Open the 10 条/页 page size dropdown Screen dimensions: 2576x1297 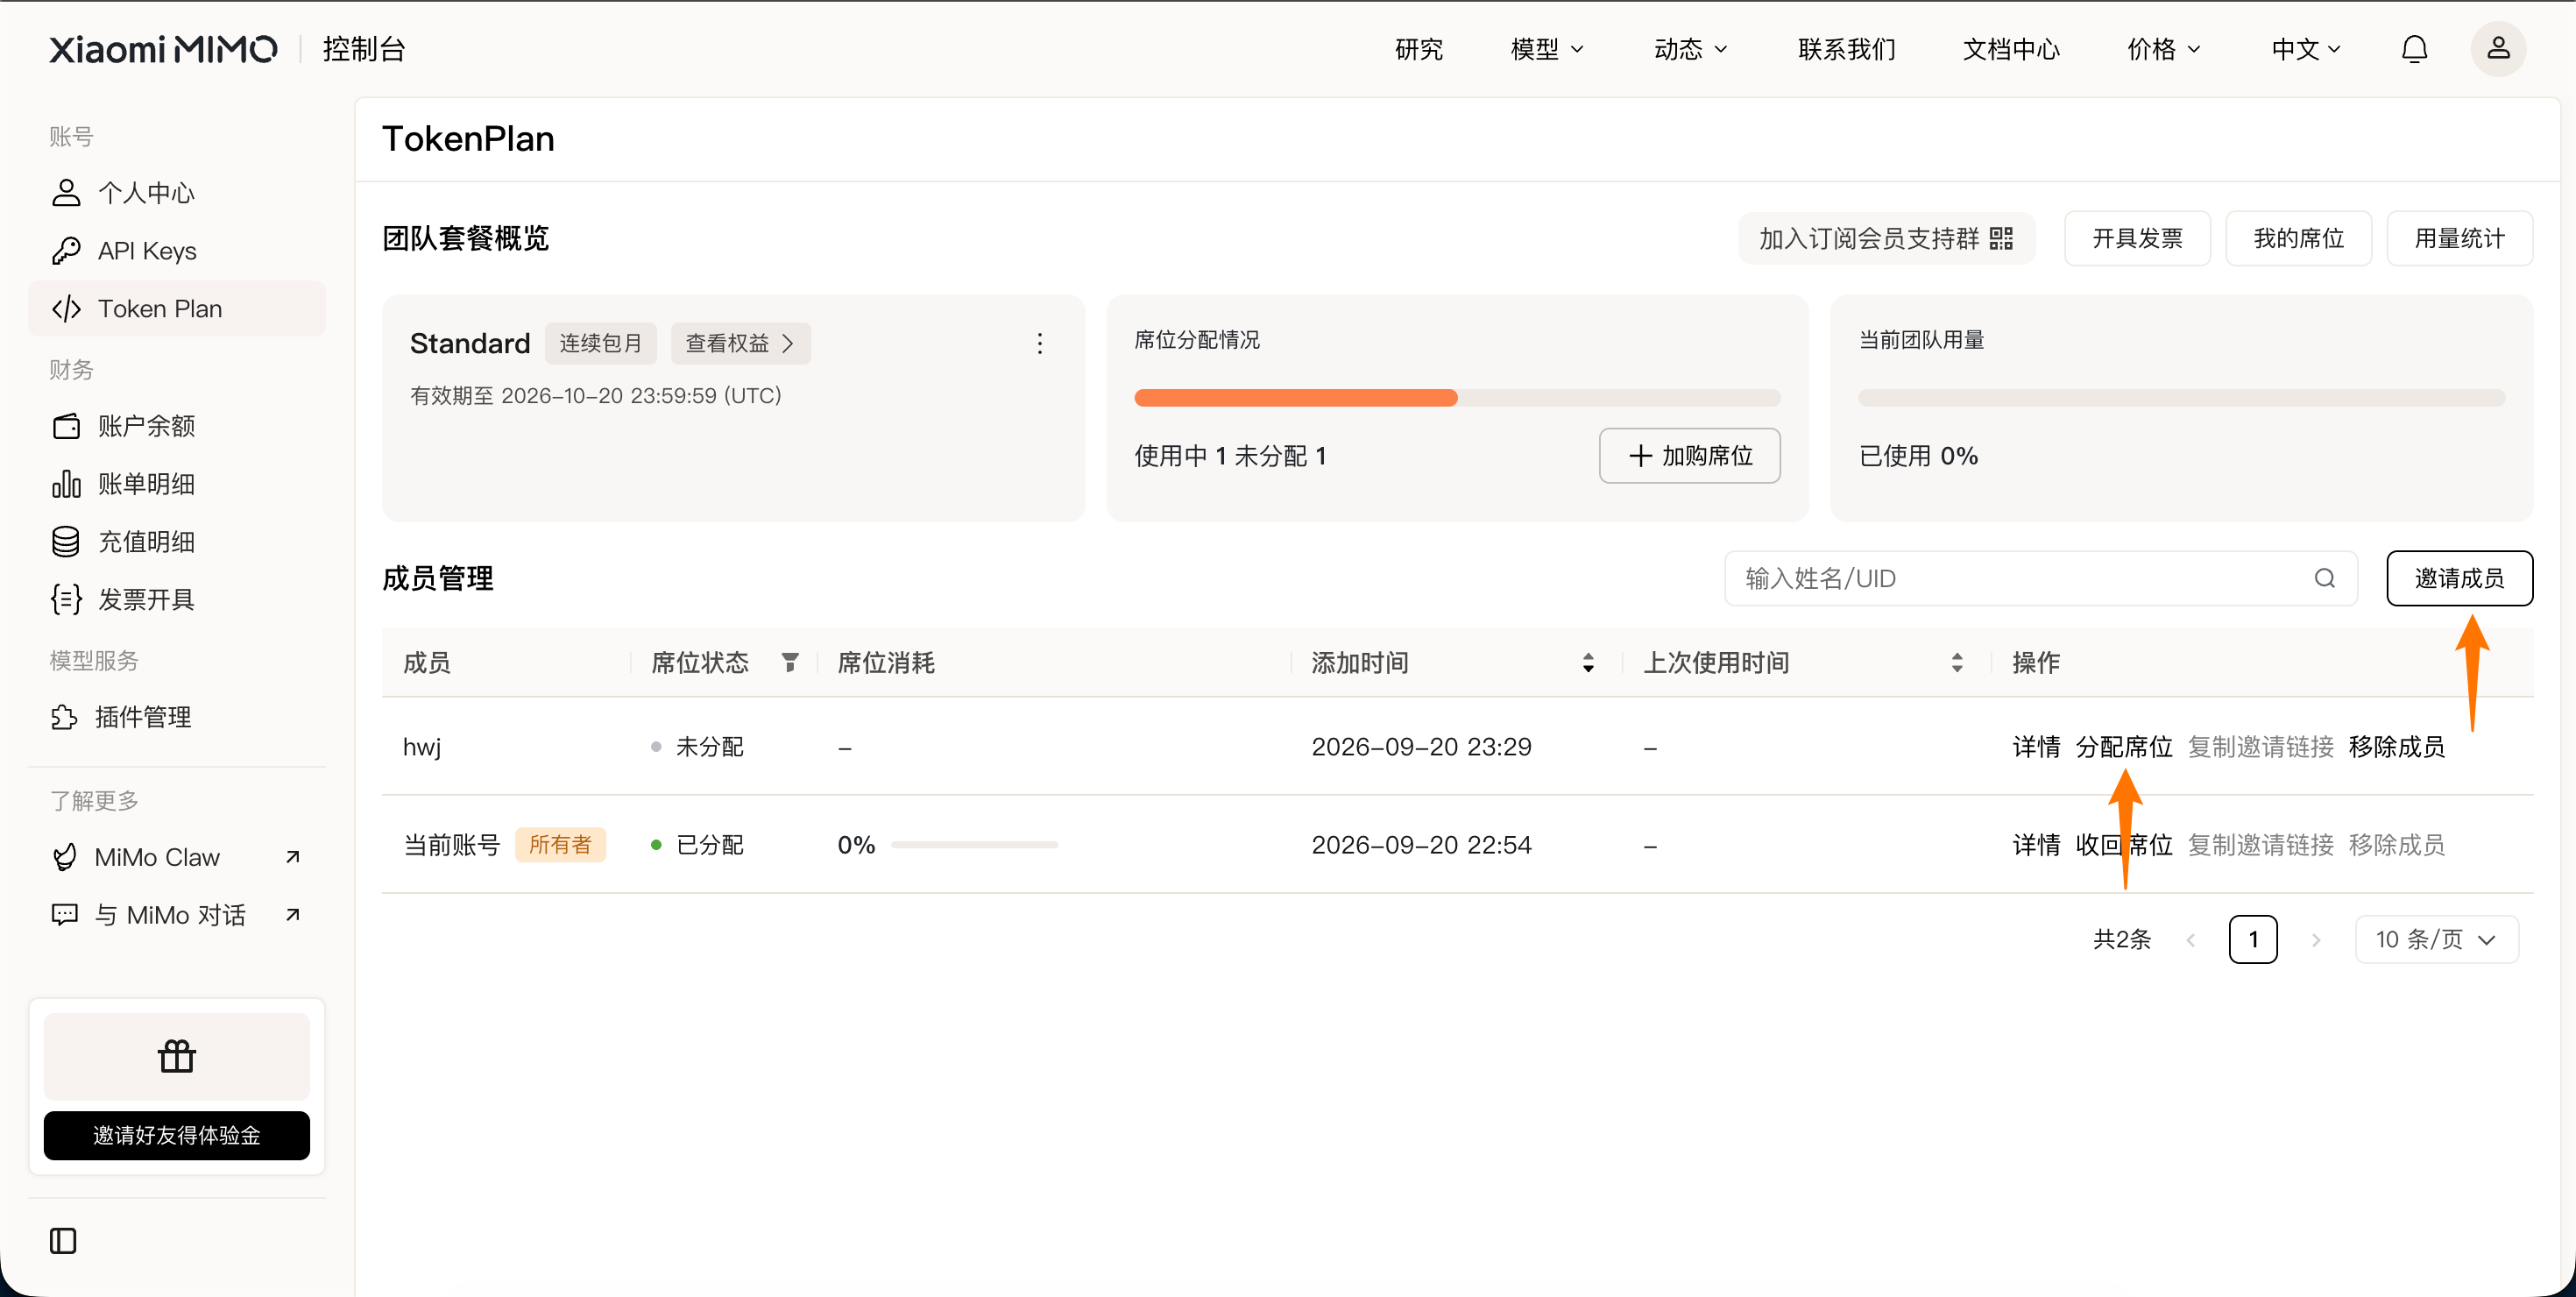2436,939
